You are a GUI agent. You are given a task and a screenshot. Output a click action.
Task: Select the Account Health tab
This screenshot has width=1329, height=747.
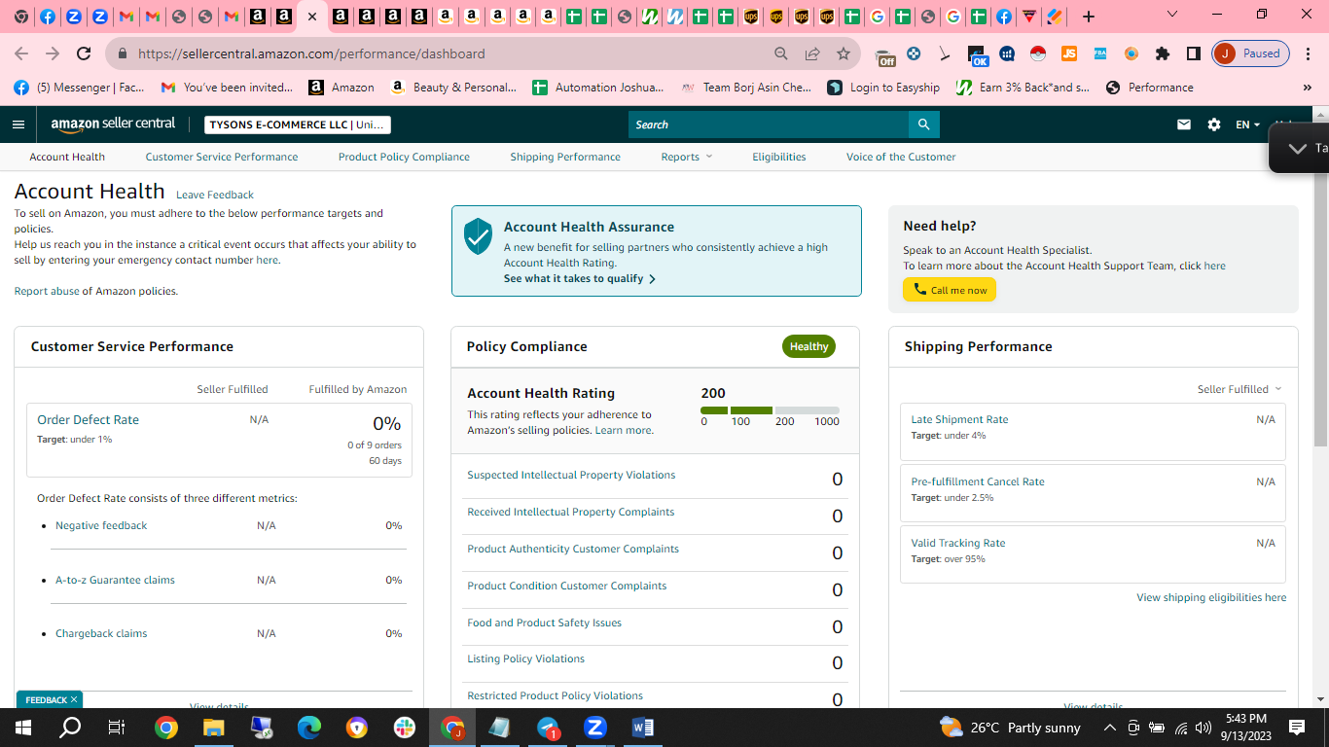pos(67,157)
